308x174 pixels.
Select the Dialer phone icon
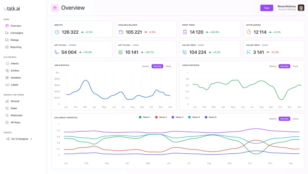click(x=7, y=108)
